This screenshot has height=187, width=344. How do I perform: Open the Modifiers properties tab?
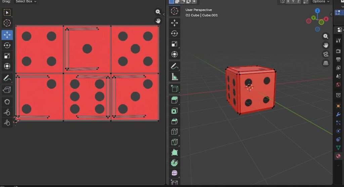pos(338,114)
